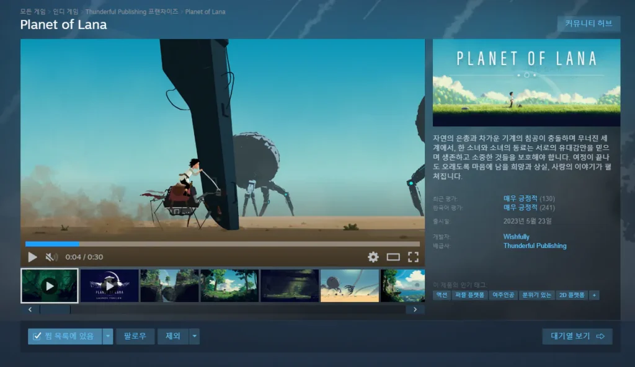This screenshot has width=635, height=367.
Task: Unmute the trailer using the speaker icon
Action: pyautogui.click(x=51, y=257)
